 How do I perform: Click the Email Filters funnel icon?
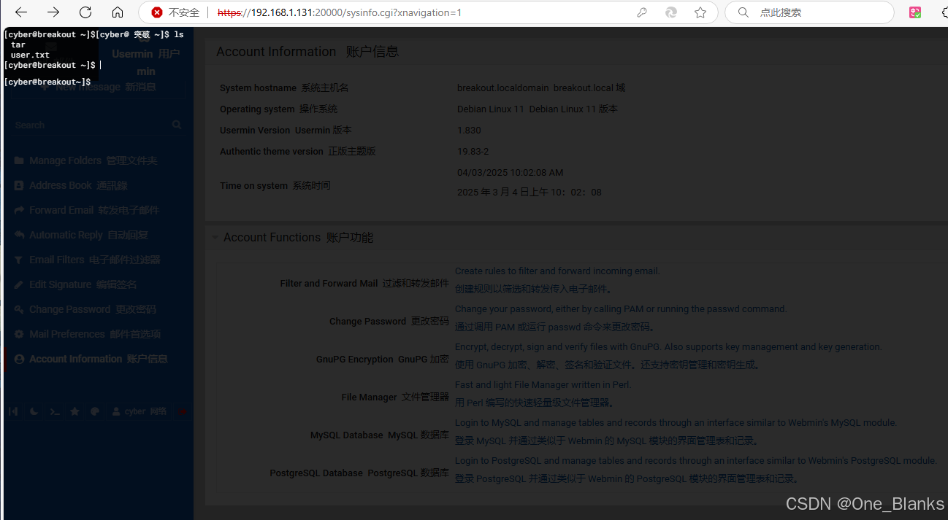19,260
